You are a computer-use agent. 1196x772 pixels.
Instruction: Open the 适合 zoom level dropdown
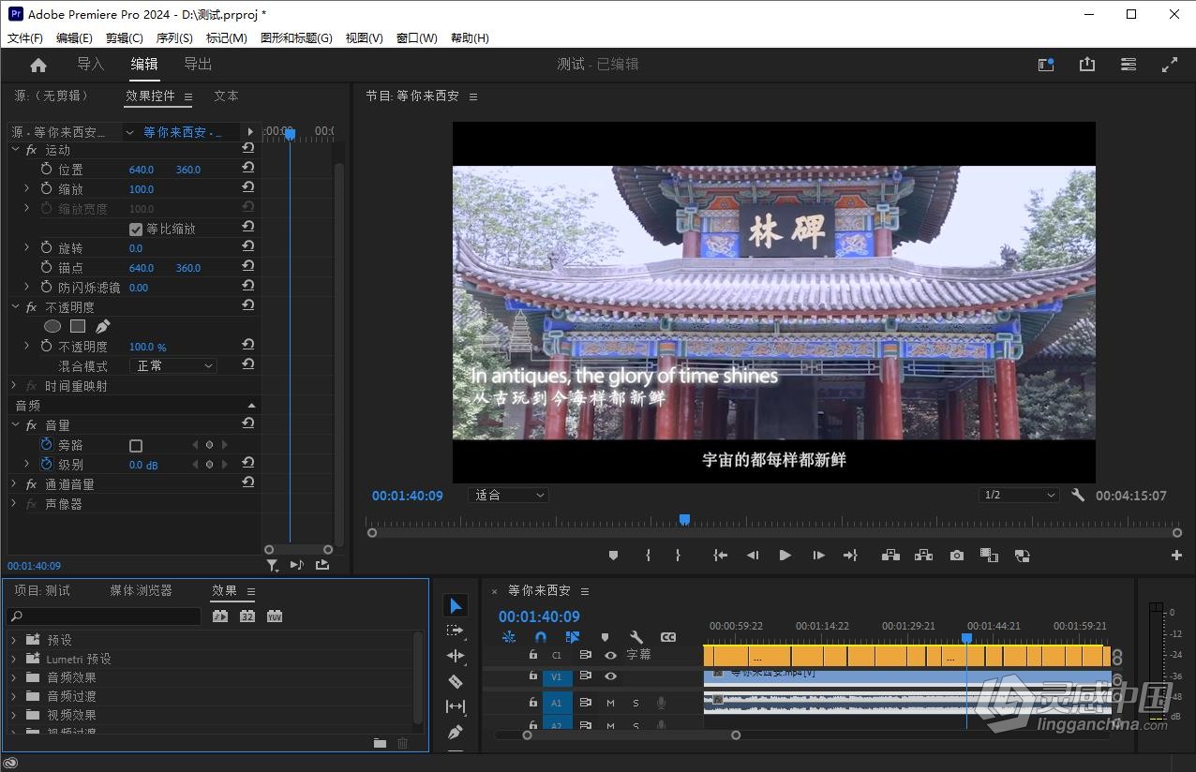[508, 496]
